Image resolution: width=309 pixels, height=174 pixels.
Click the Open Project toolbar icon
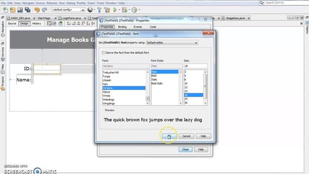pos(20,10)
